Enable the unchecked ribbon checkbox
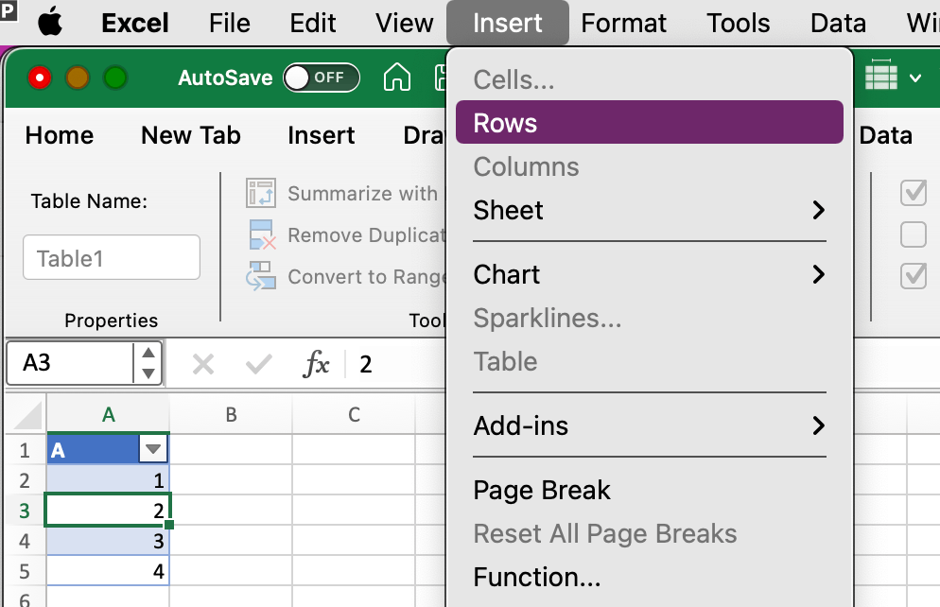Viewport: 940px width, 607px height. tap(914, 234)
